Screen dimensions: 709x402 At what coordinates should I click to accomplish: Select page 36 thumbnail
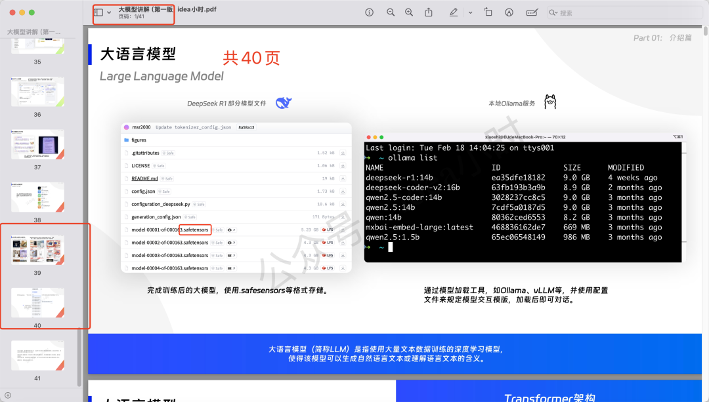coord(37,92)
